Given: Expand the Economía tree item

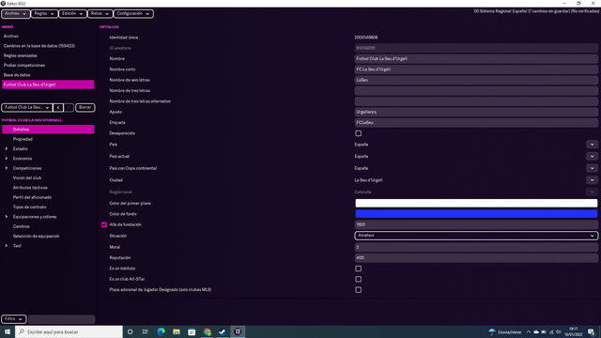Looking at the screenshot, I should click(x=7, y=159).
